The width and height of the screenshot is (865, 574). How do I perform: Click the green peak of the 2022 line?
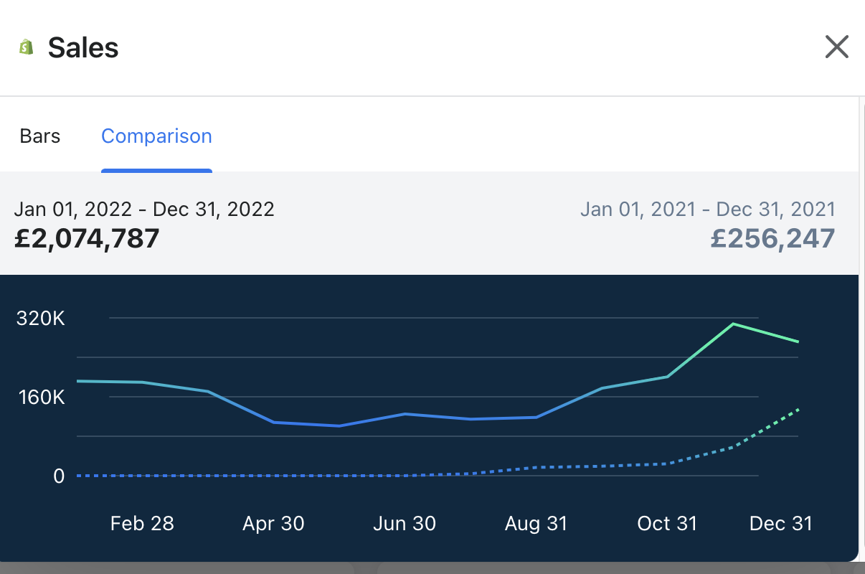(x=733, y=324)
